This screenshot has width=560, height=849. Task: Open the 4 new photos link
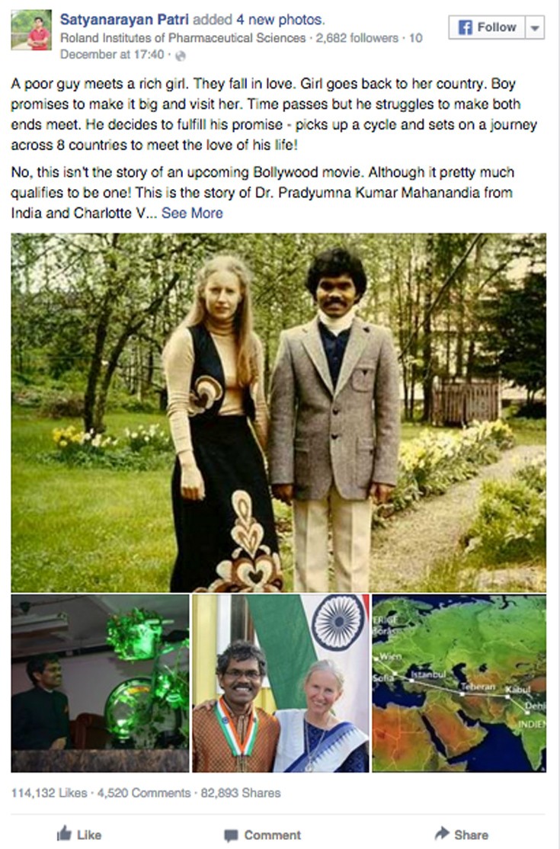pyautogui.click(x=280, y=20)
